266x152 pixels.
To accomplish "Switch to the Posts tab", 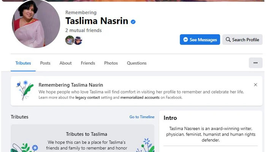I will pos(45,63).
